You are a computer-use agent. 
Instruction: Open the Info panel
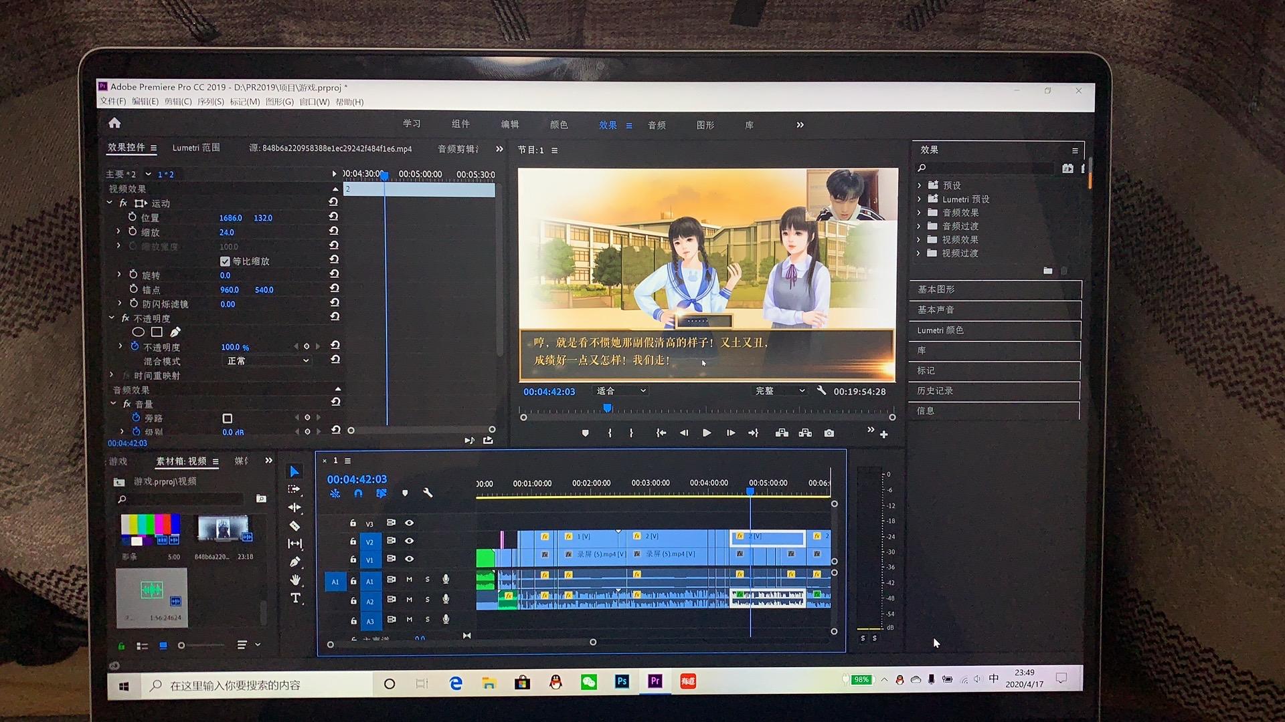(x=995, y=410)
